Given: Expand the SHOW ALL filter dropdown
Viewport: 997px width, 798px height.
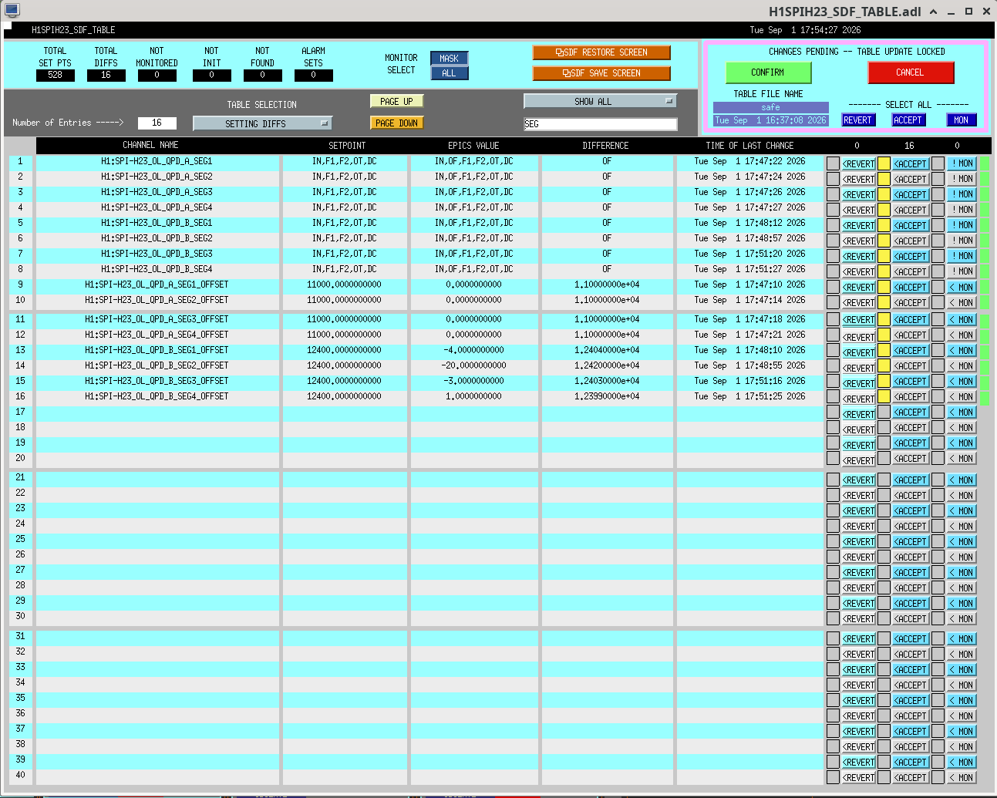Looking at the screenshot, I should click(x=600, y=101).
